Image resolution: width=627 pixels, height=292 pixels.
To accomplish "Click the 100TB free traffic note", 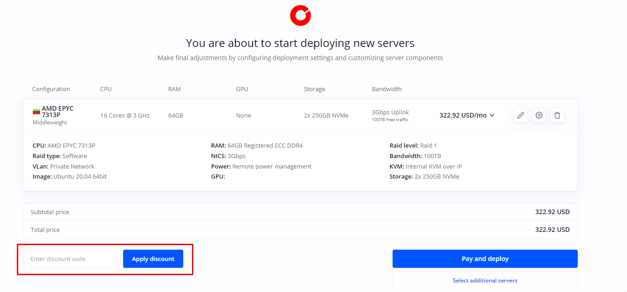I will pos(390,120).
